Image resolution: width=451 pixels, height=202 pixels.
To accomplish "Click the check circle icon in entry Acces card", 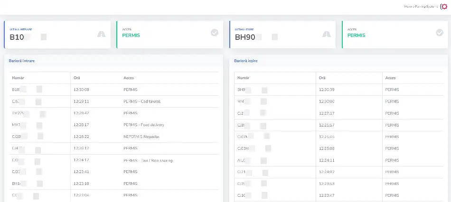I will (215, 33).
